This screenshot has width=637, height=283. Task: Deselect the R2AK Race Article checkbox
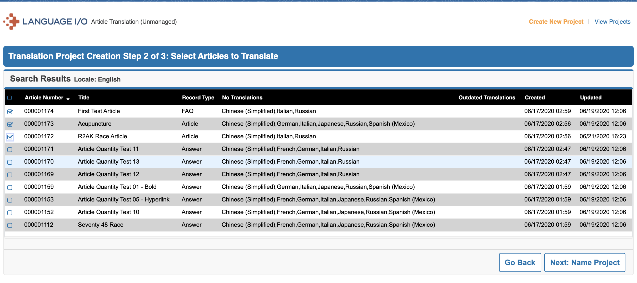pos(10,137)
